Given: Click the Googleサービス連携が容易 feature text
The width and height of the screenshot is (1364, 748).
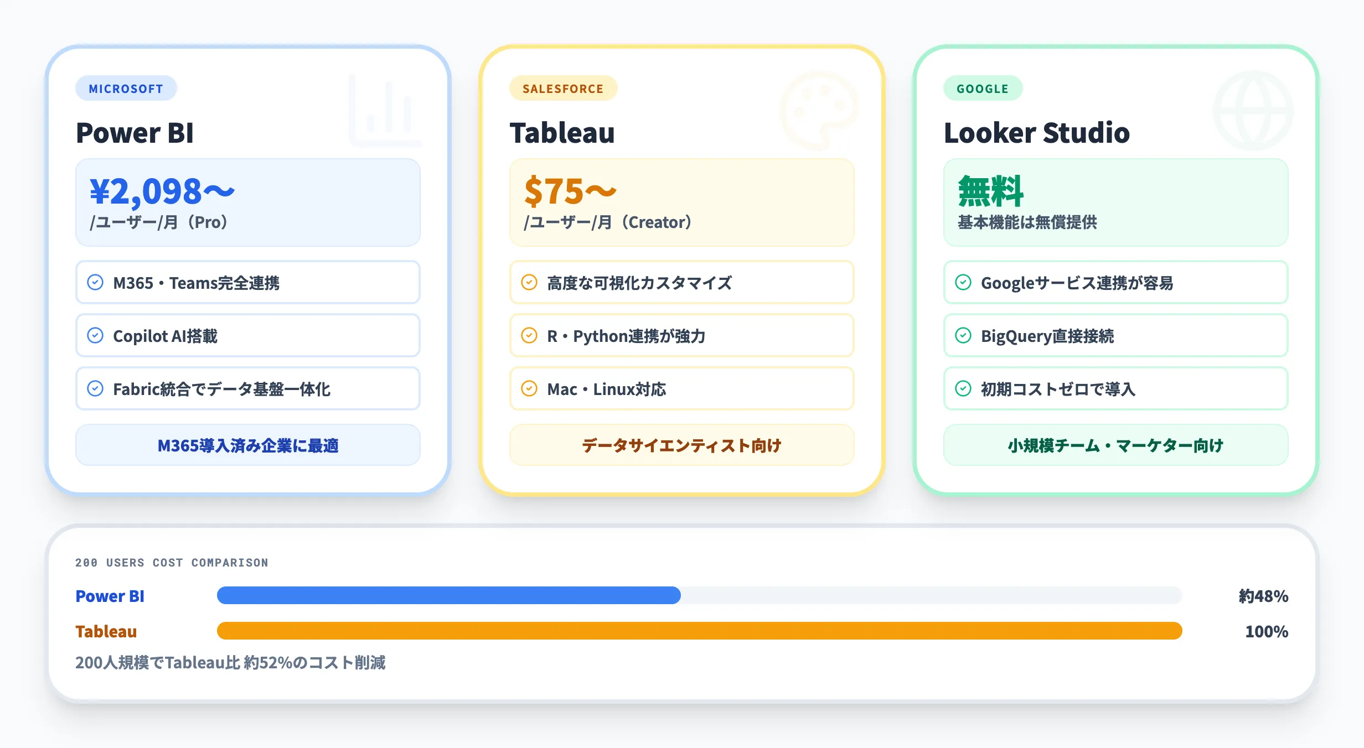Looking at the screenshot, I should tap(1077, 283).
